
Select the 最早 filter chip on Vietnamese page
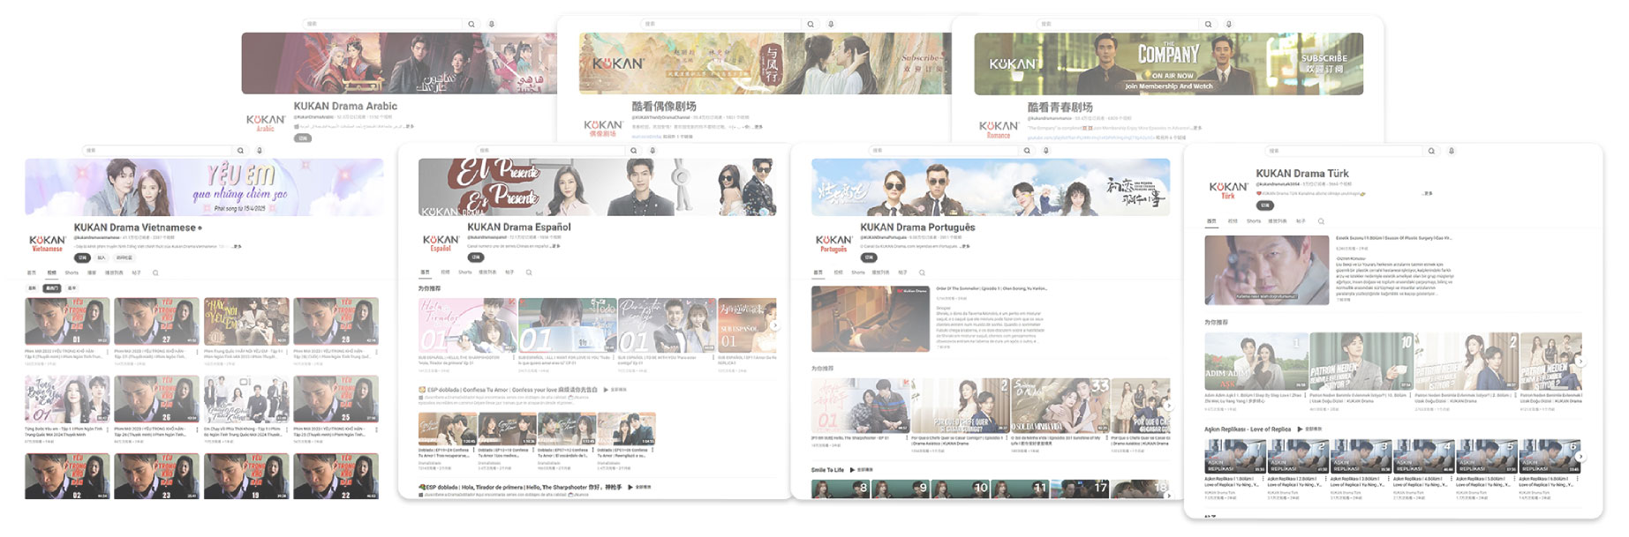(72, 288)
